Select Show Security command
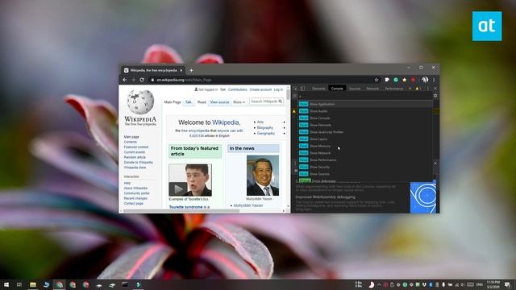516x290 pixels. 365,167
